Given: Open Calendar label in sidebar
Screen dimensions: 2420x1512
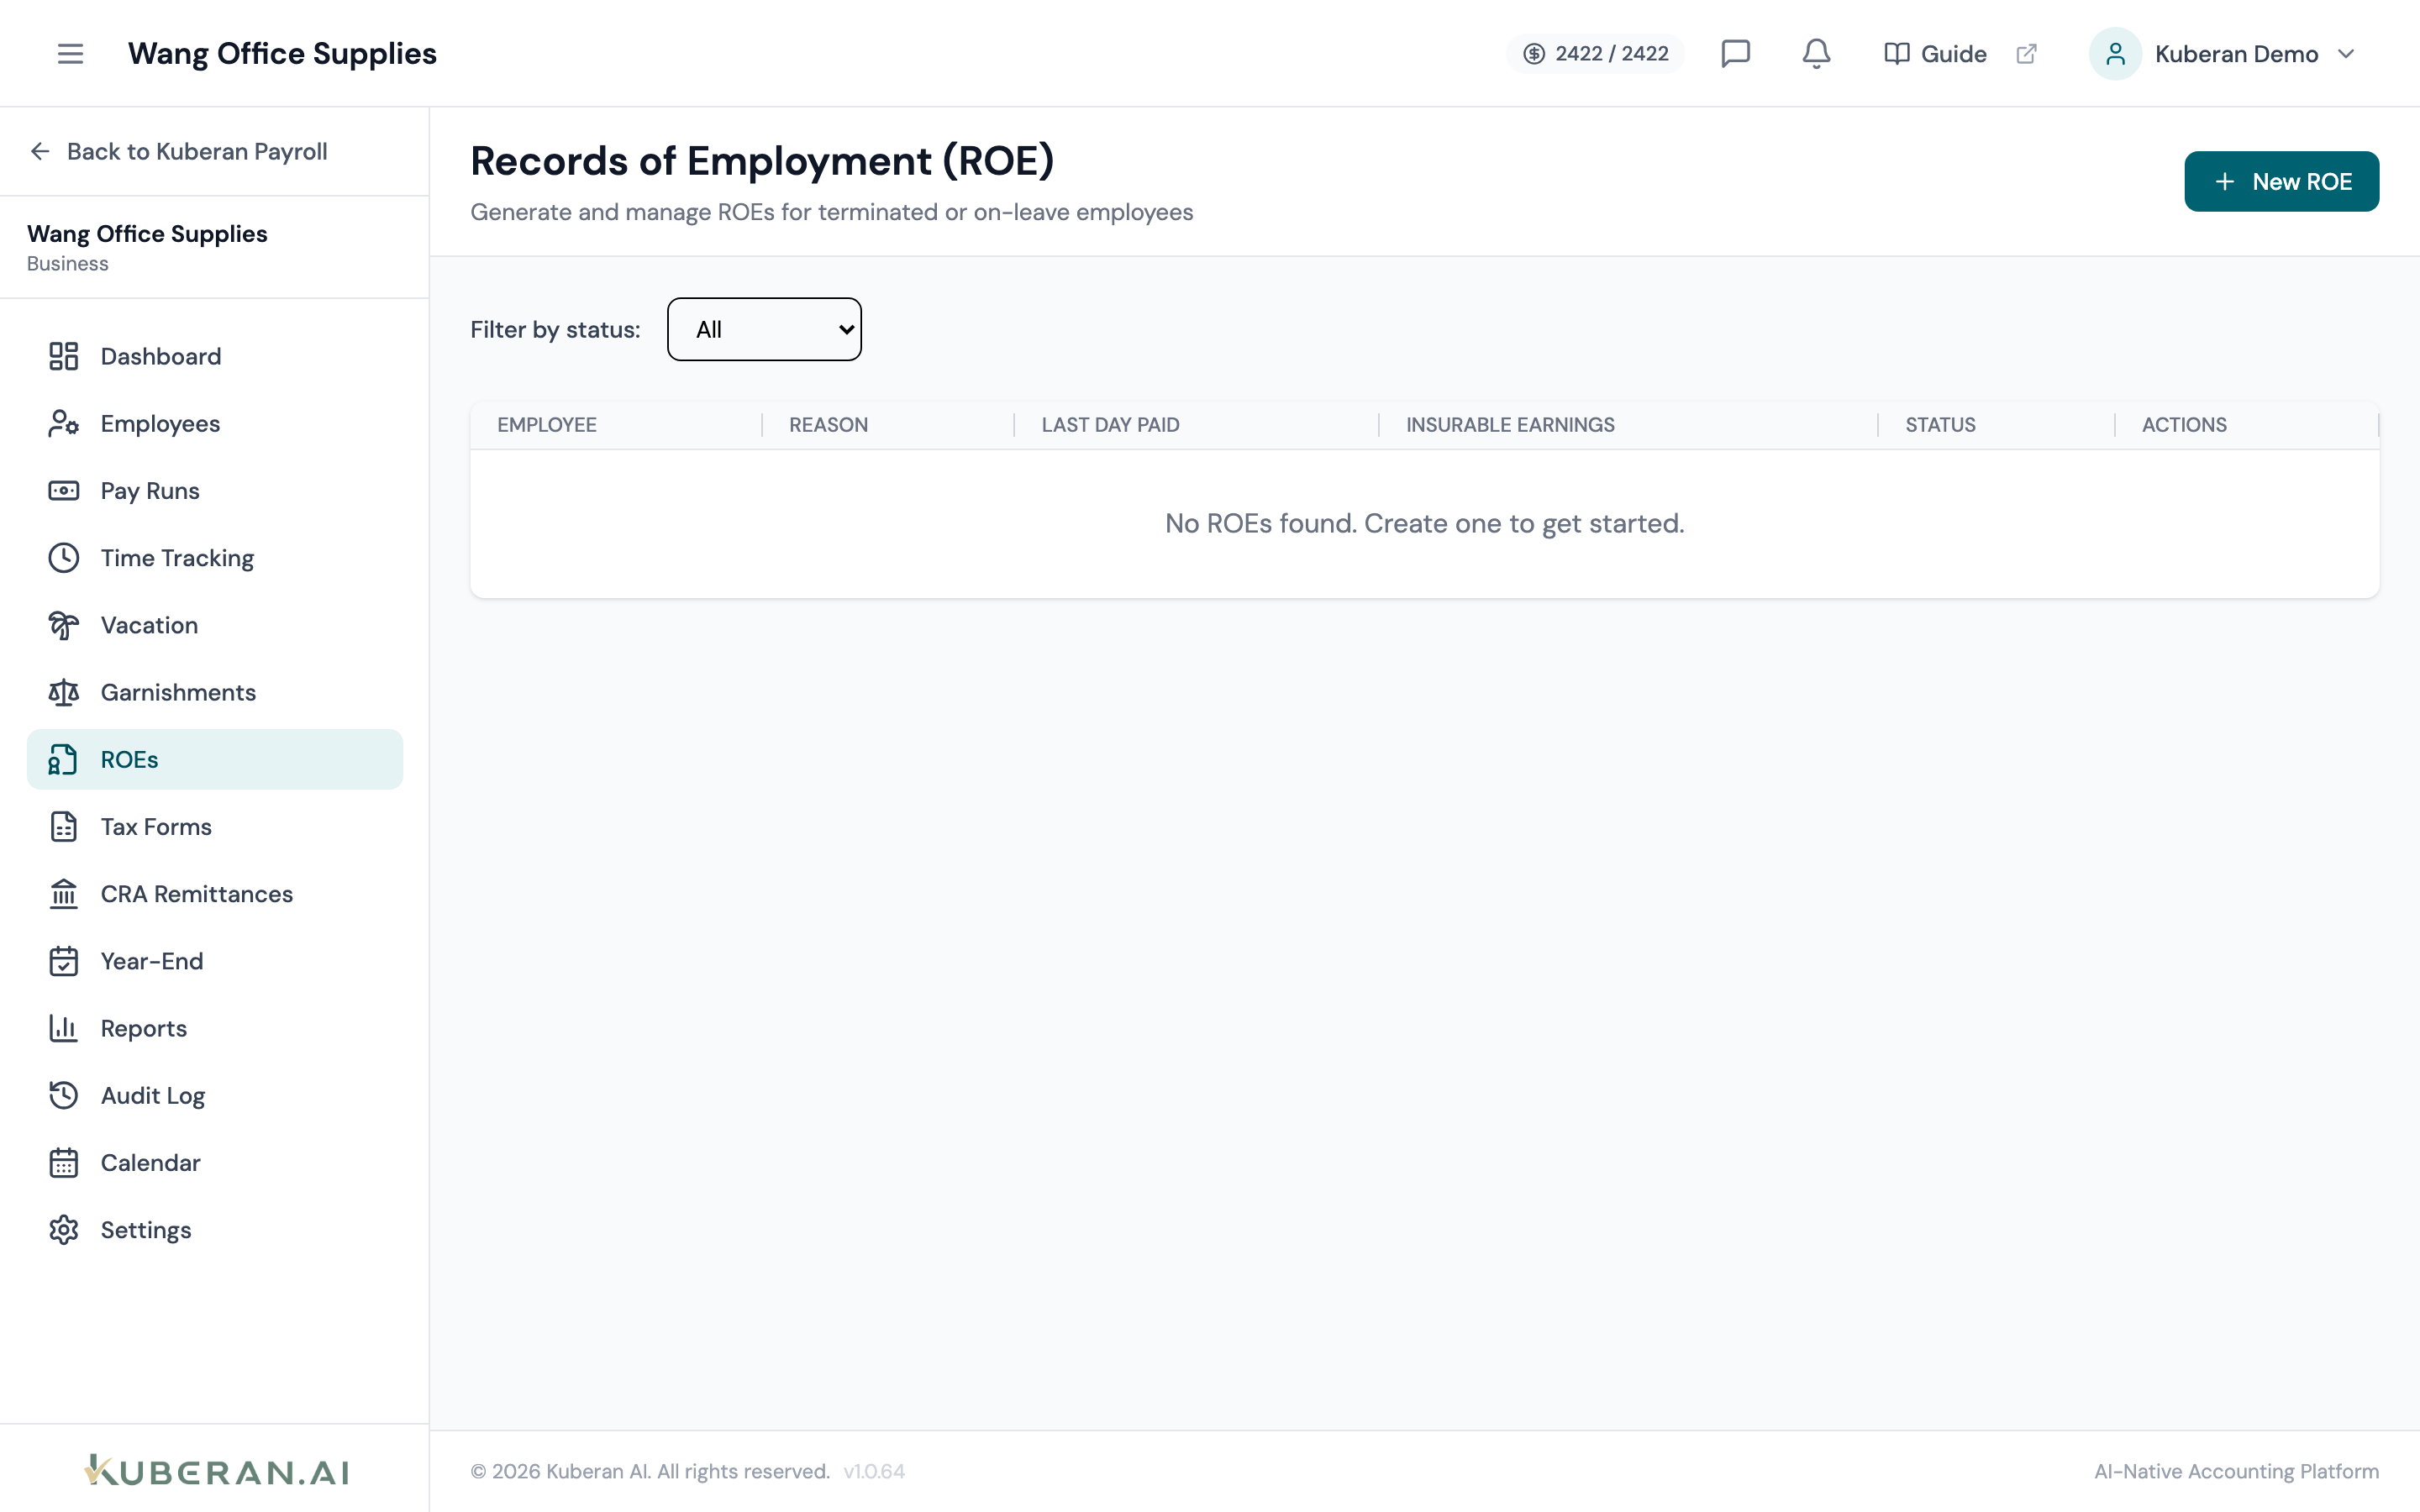Looking at the screenshot, I should (x=150, y=1162).
